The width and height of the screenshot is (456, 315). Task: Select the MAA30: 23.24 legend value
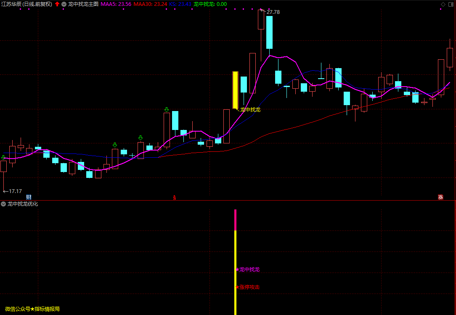pos(150,4)
